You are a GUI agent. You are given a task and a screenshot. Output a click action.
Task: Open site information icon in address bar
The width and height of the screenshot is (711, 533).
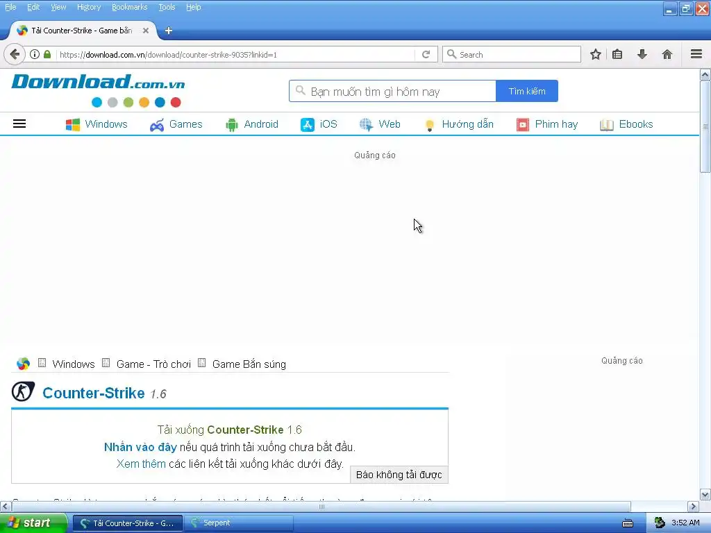coord(35,54)
